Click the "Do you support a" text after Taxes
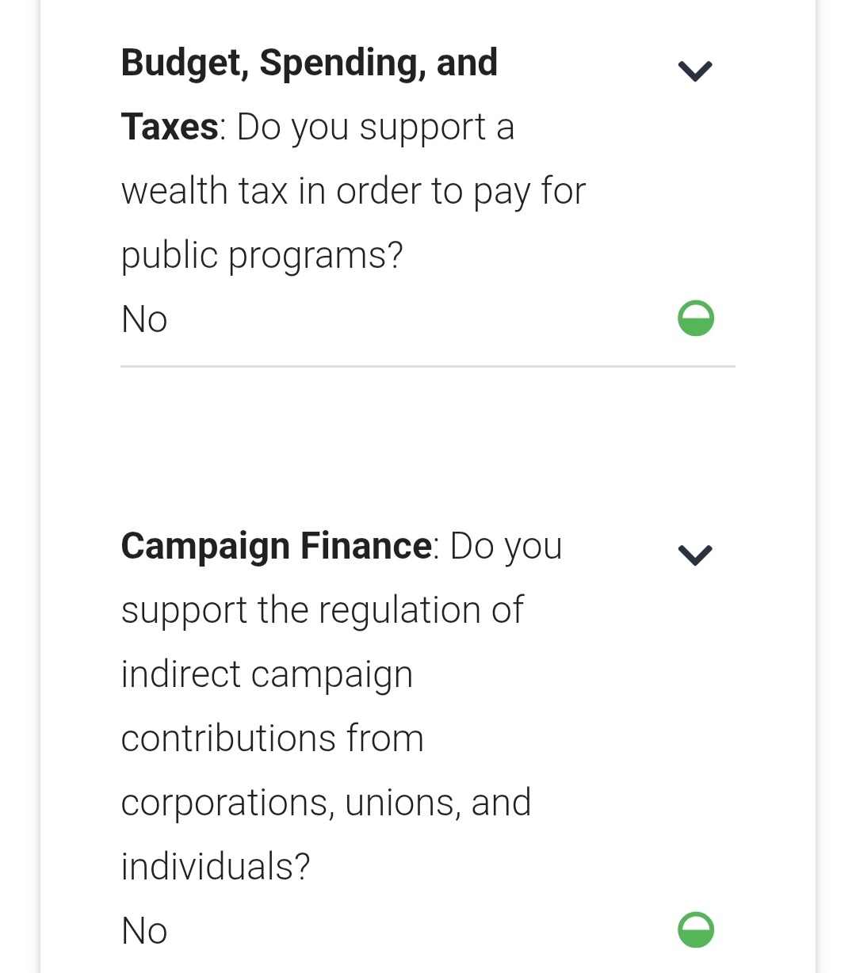Screen dimensions: 856x973 (x=376, y=128)
